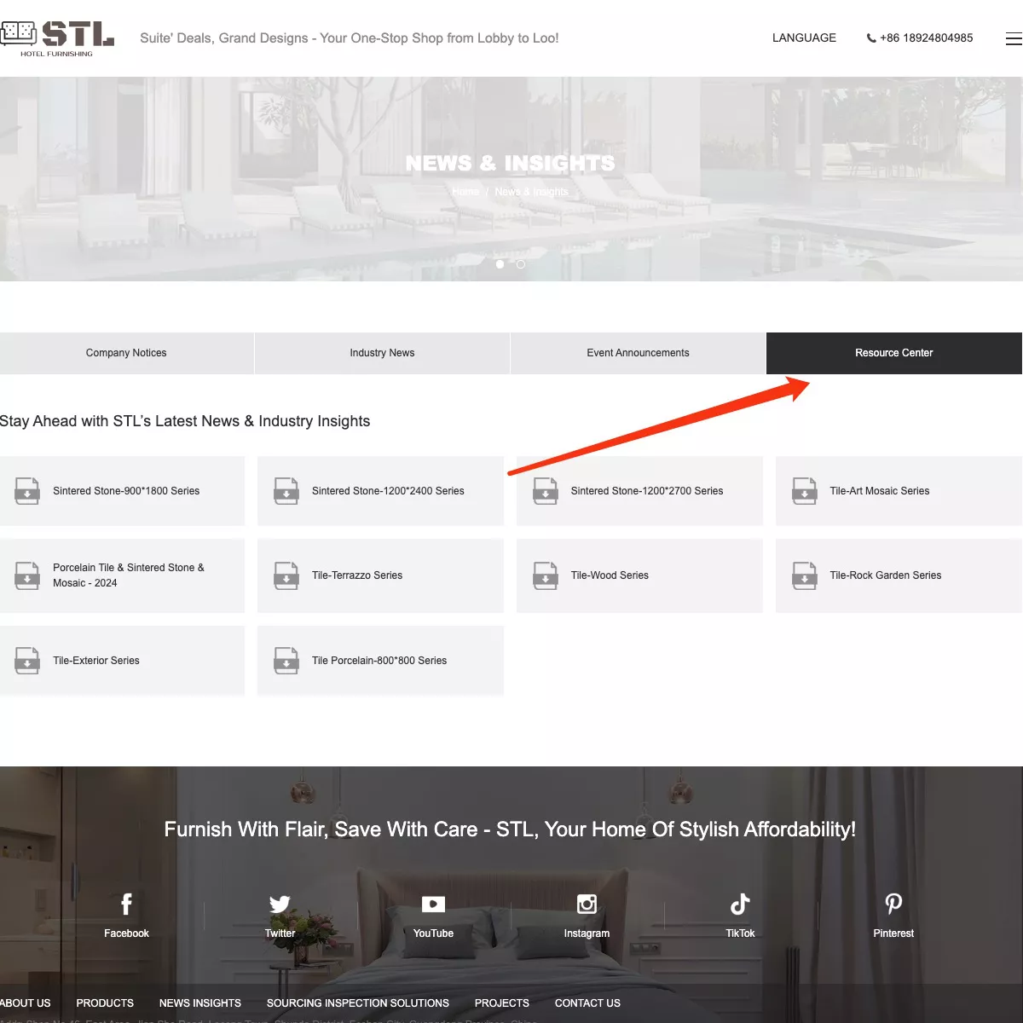
Task: Open the LANGUAGE selector
Action: point(804,38)
